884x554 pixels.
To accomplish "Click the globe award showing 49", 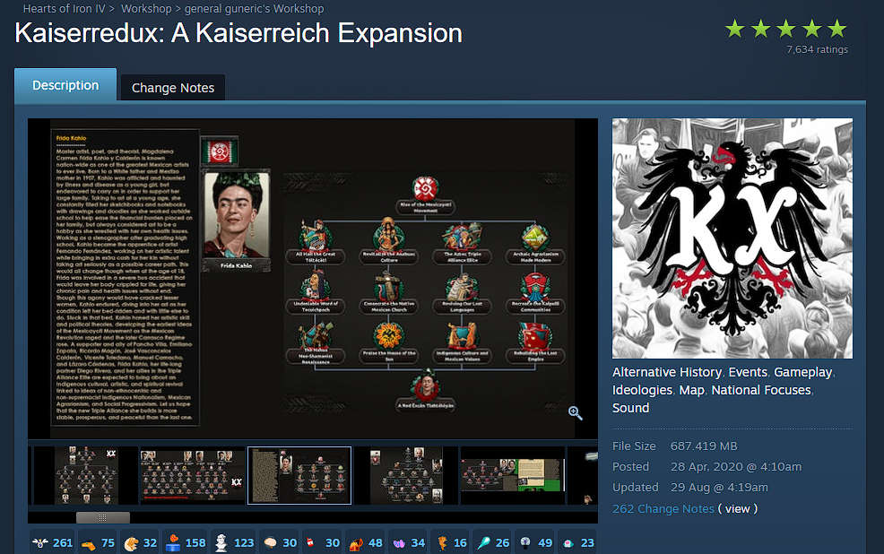I will (527, 541).
